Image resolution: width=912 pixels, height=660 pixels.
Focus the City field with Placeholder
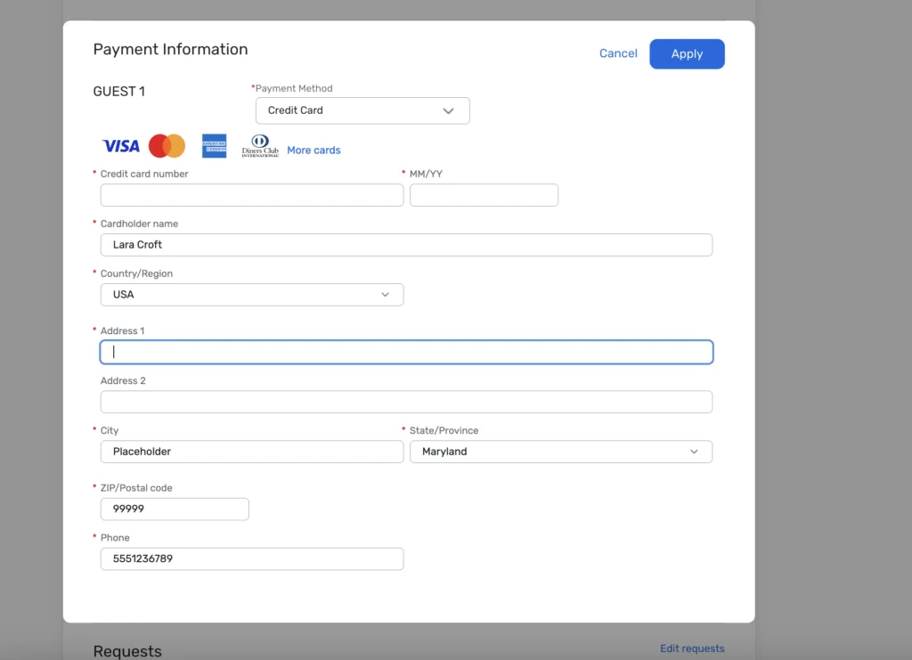(x=251, y=452)
